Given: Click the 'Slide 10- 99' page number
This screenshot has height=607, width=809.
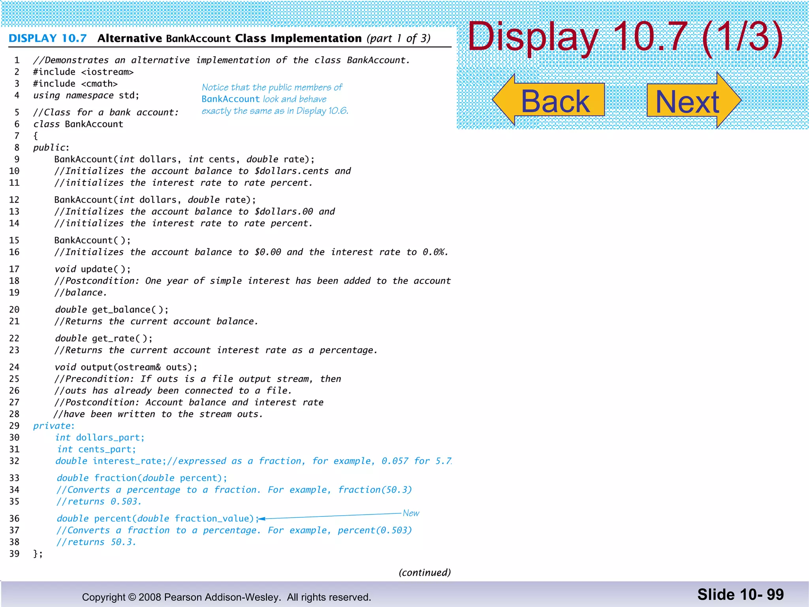Looking at the screenshot, I should tap(740, 594).
